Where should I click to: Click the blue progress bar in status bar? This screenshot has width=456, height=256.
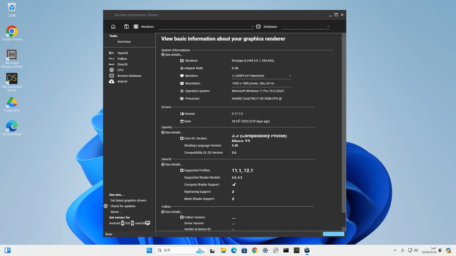[334, 234]
